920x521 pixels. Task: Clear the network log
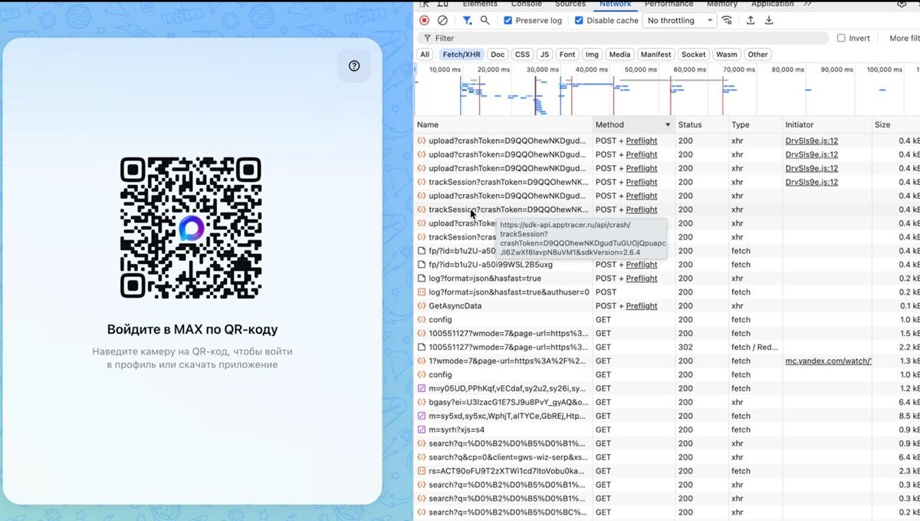(442, 21)
